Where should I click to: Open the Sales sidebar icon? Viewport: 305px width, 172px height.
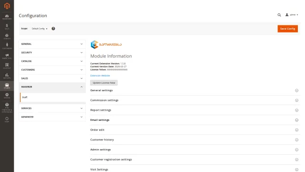click(x=7, y=27)
